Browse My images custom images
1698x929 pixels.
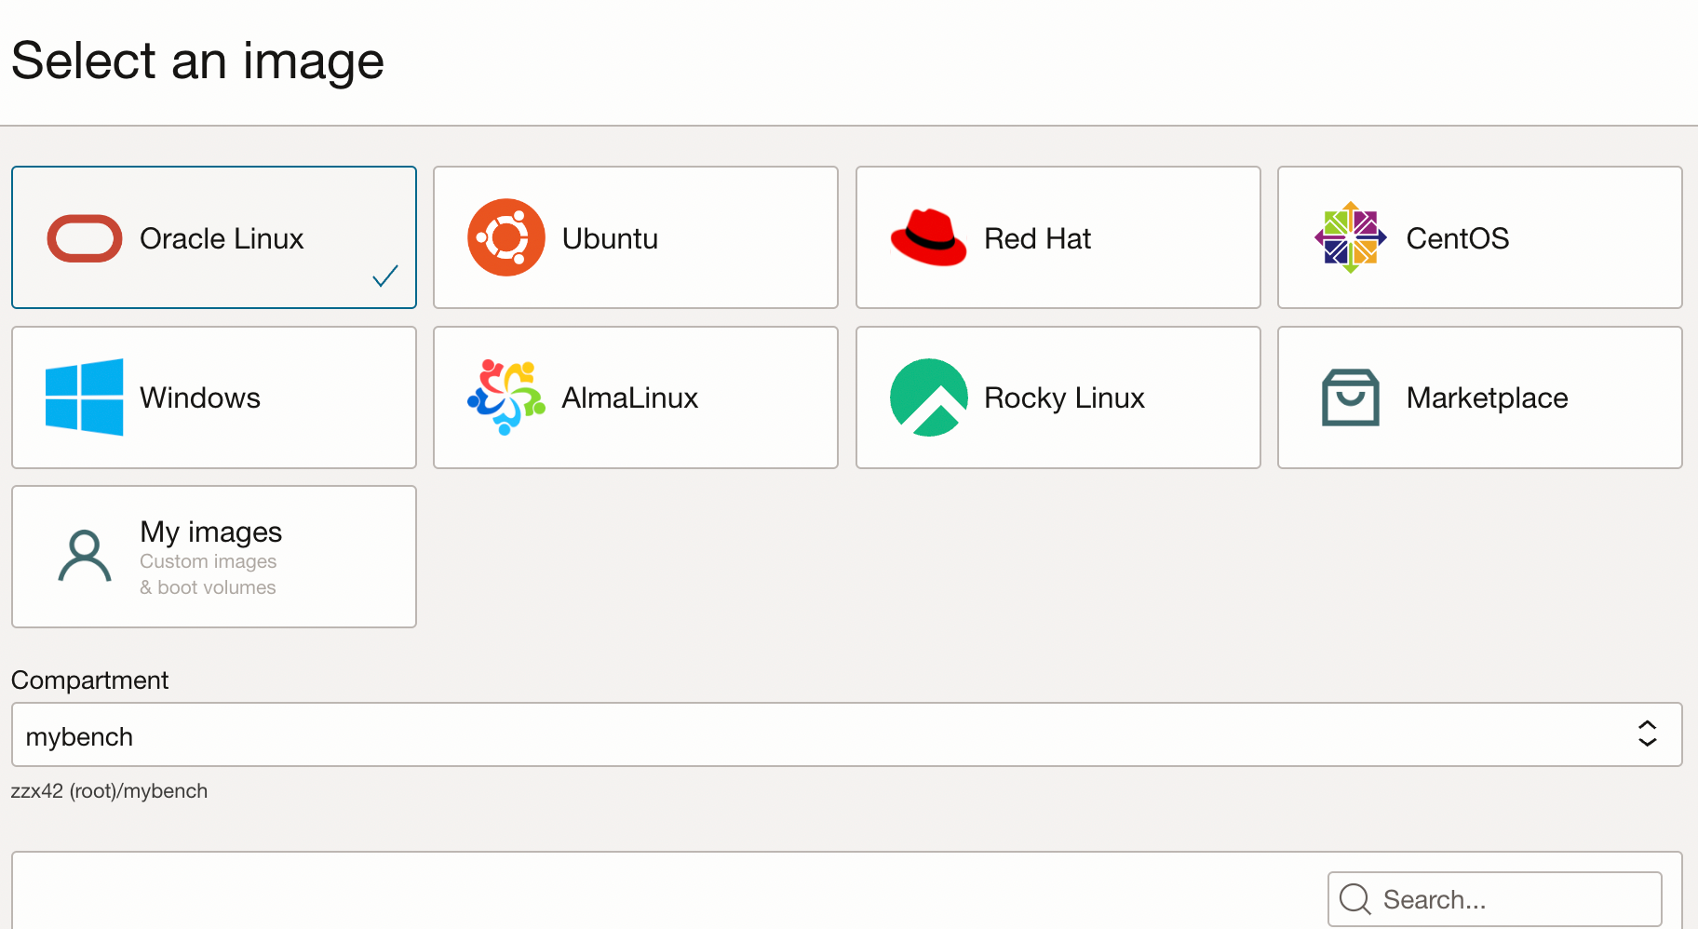tap(213, 556)
